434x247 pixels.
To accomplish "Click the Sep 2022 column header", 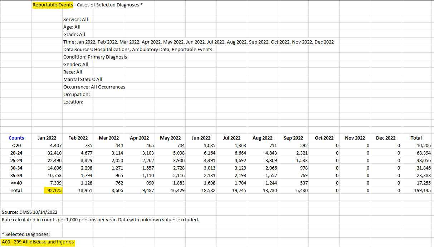I will [293, 138].
